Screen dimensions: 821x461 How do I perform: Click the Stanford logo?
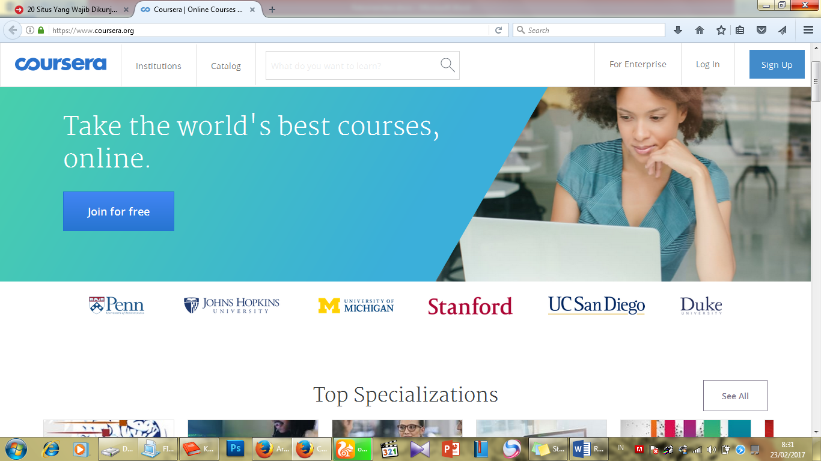[470, 306]
